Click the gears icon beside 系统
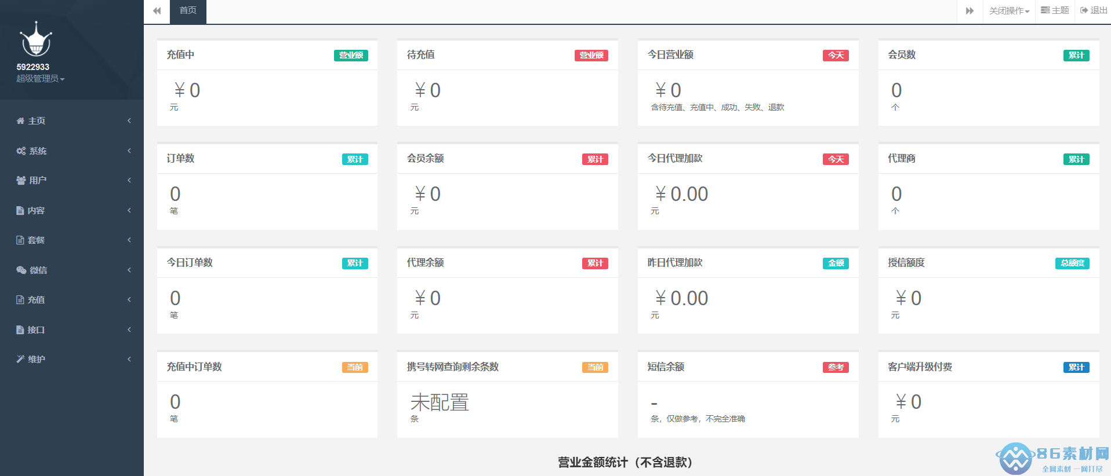This screenshot has width=1111, height=476. (x=21, y=151)
